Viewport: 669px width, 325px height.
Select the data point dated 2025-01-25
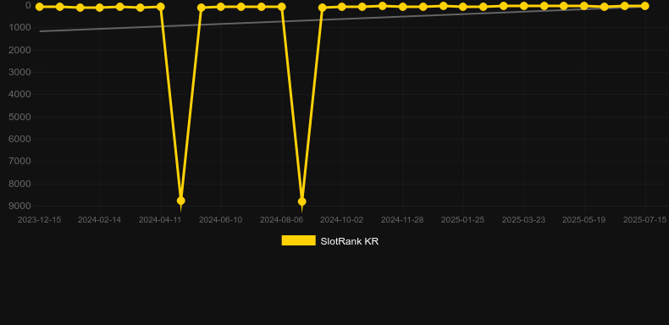pyautogui.click(x=463, y=7)
